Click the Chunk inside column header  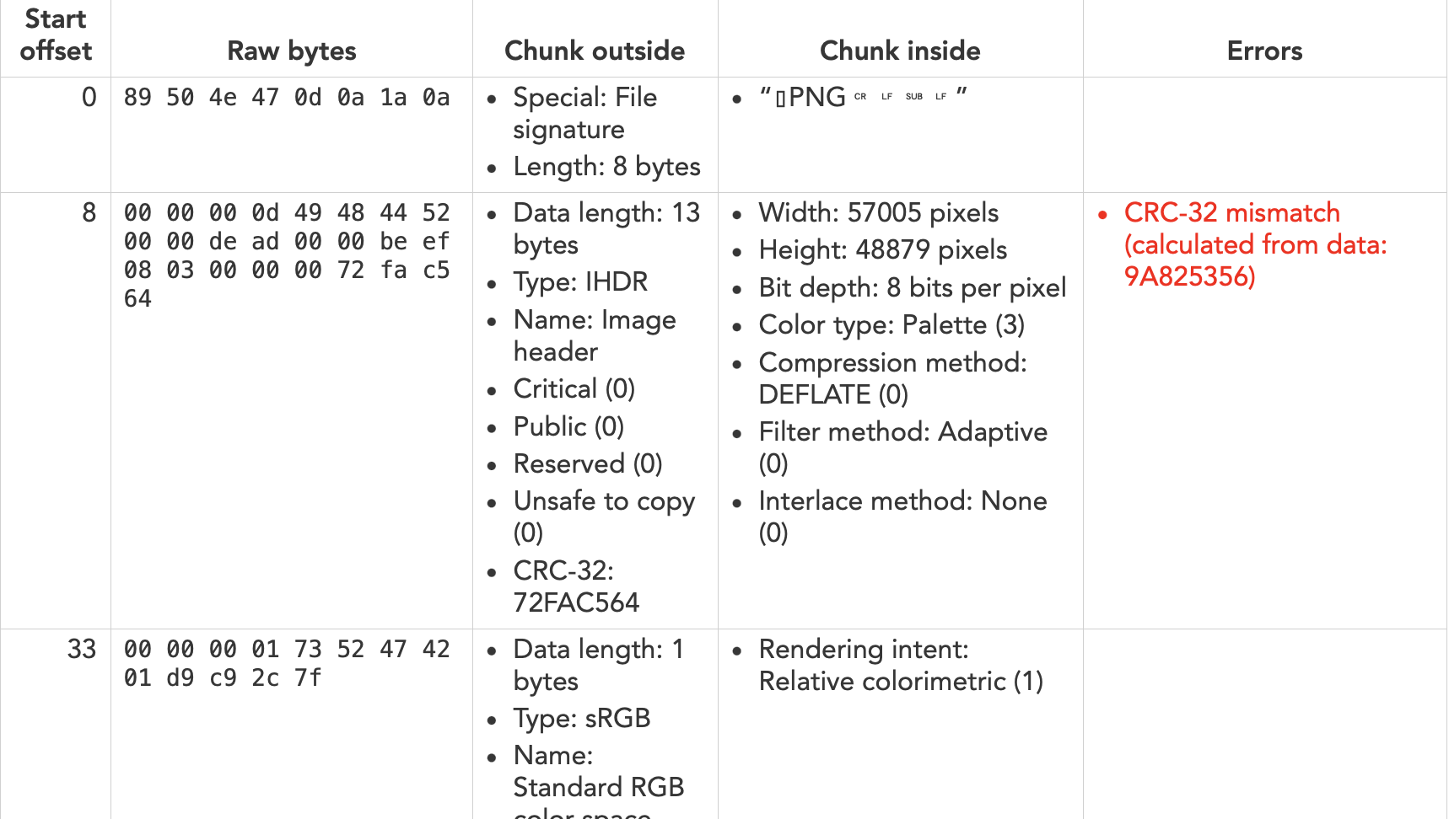click(x=900, y=51)
